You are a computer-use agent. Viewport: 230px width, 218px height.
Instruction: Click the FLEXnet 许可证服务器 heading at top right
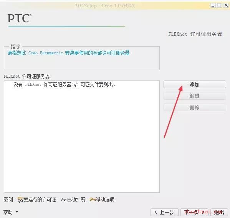[195, 34]
